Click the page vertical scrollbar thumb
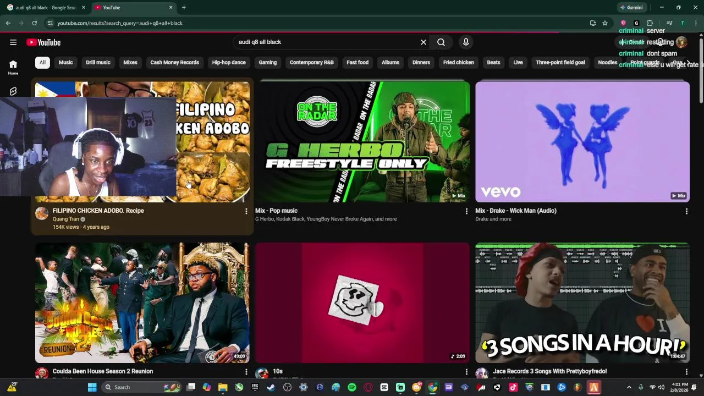The image size is (704, 396). point(701,70)
